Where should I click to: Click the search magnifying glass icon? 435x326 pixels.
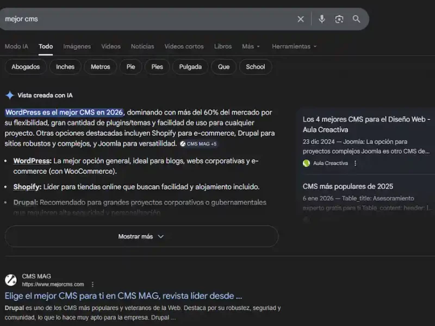click(x=357, y=19)
